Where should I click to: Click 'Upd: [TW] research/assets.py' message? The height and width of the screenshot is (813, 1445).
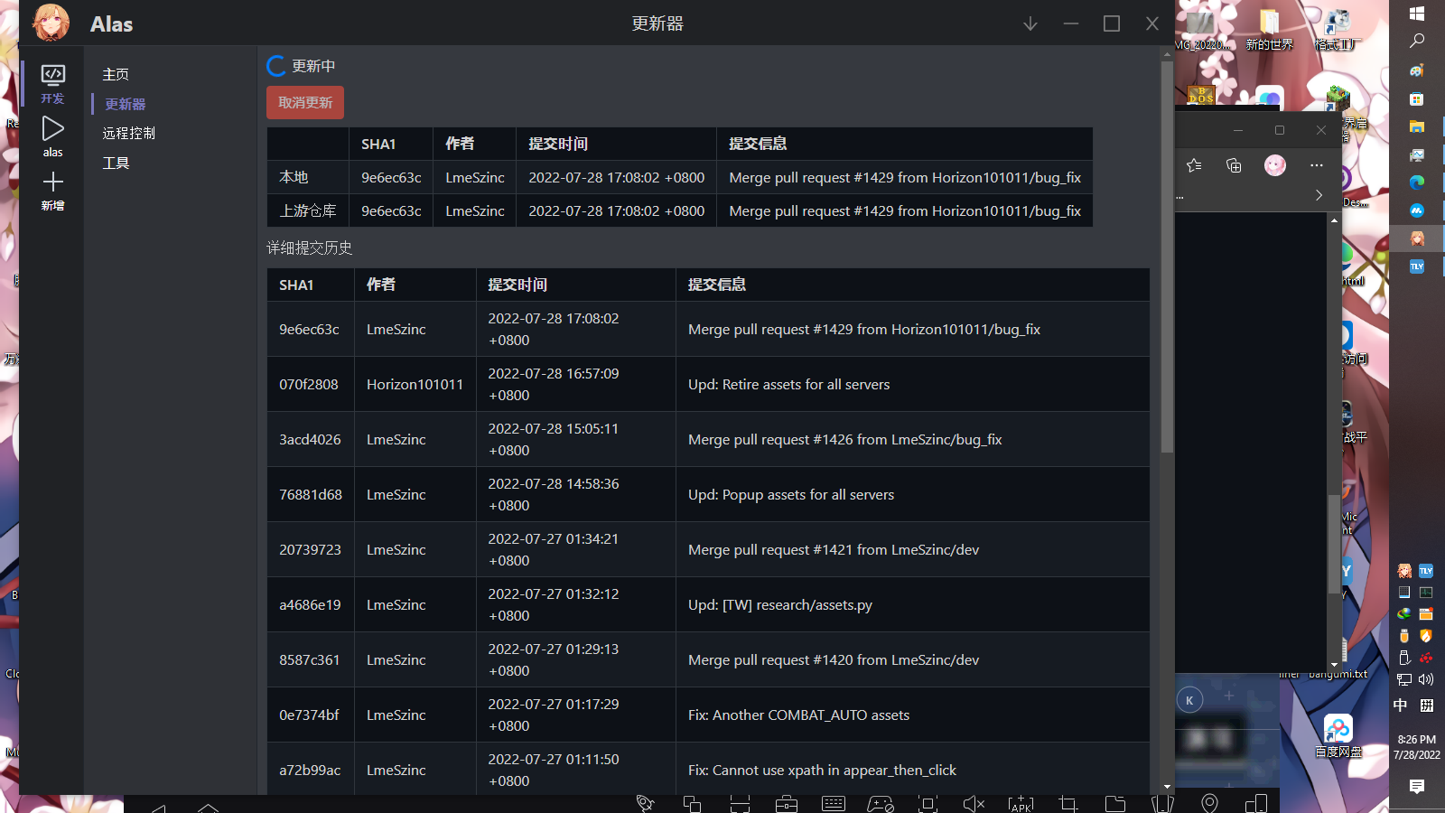(780, 604)
